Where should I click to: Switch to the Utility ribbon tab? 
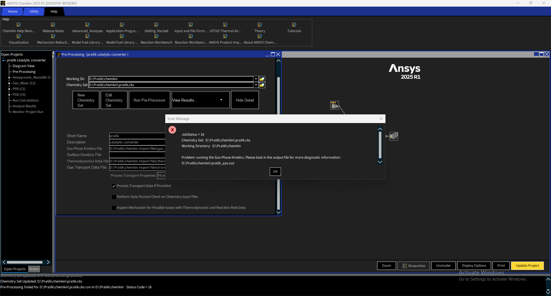[34, 11]
